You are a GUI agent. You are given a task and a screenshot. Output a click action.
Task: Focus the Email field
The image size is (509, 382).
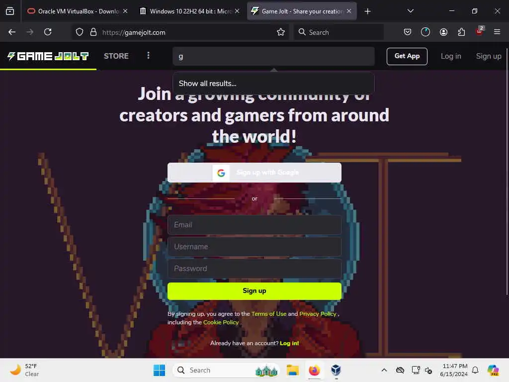[x=254, y=225]
